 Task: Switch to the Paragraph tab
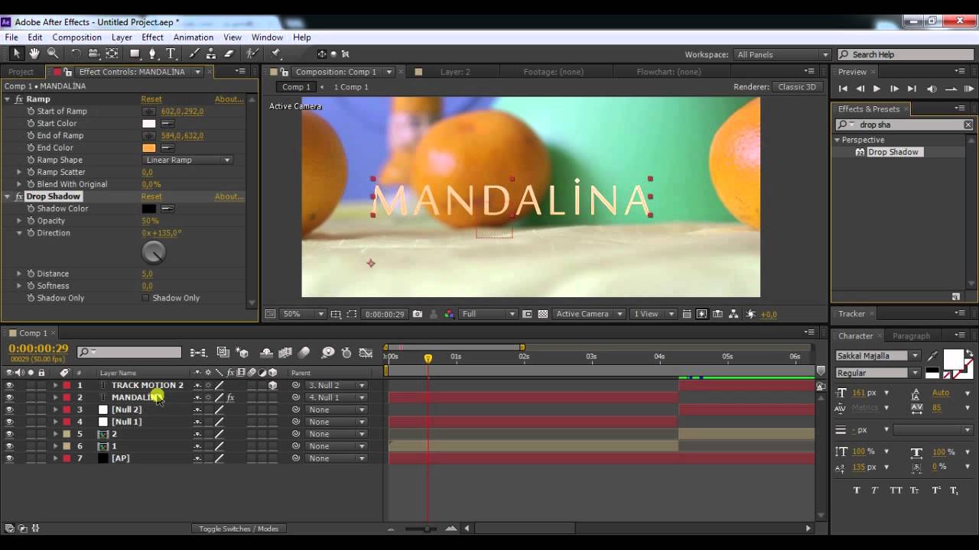tap(912, 336)
